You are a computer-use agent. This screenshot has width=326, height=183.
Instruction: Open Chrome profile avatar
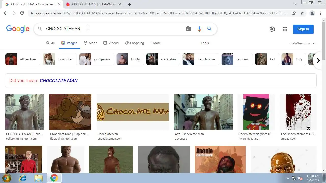pos(312,13)
